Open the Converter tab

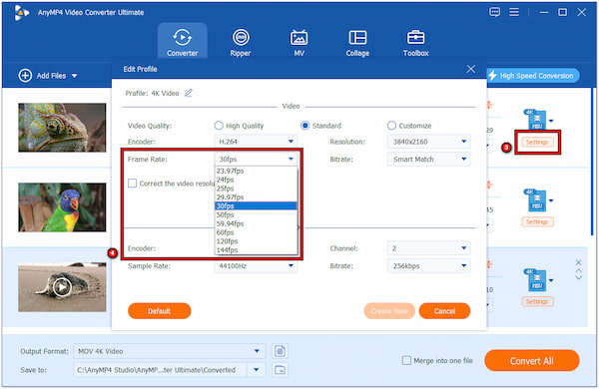pyautogui.click(x=183, y=41)
